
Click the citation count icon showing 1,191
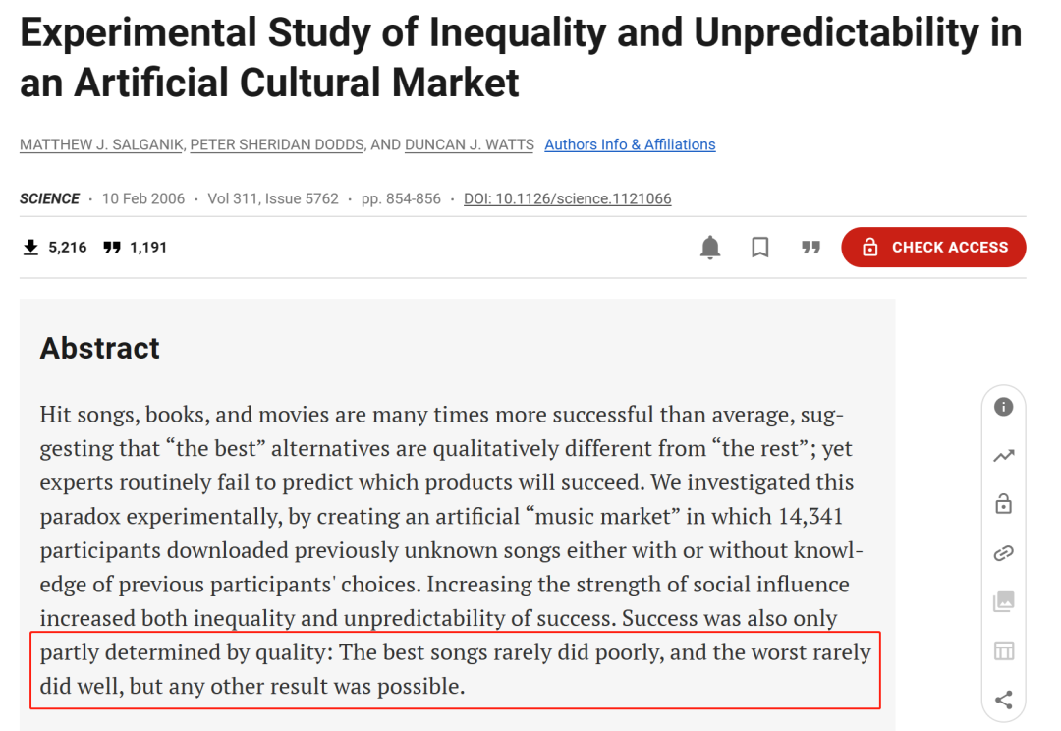coord(112,247)
